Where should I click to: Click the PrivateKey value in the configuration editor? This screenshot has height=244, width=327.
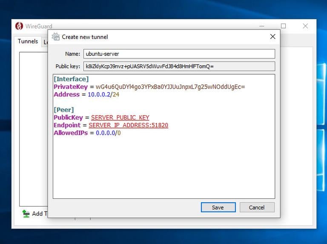coord(170,87)
